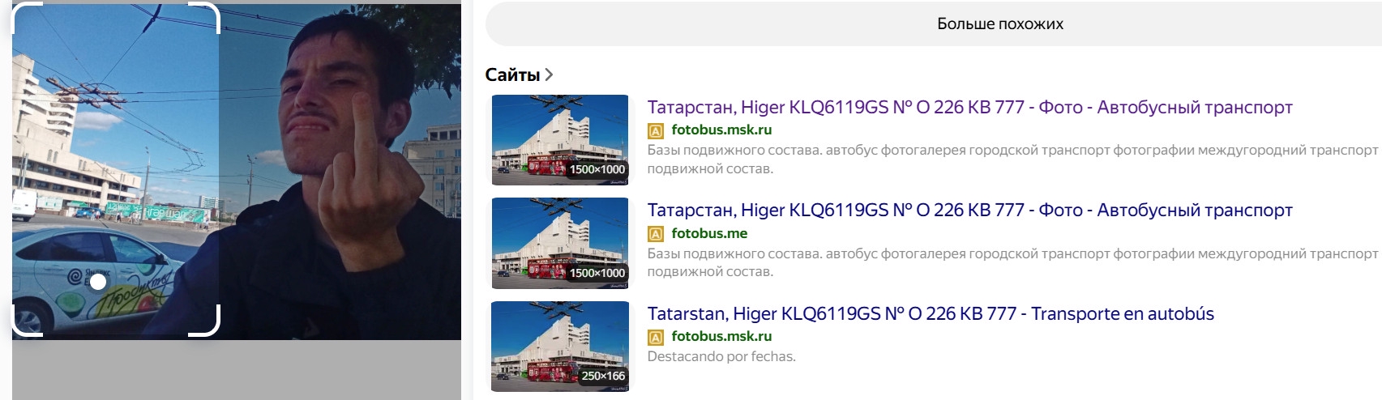Click the yellow ad icon beside fotobus.me
The image size is (1382, 400).
656,234
